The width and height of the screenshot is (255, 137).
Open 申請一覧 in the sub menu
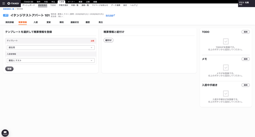(75, 5)
